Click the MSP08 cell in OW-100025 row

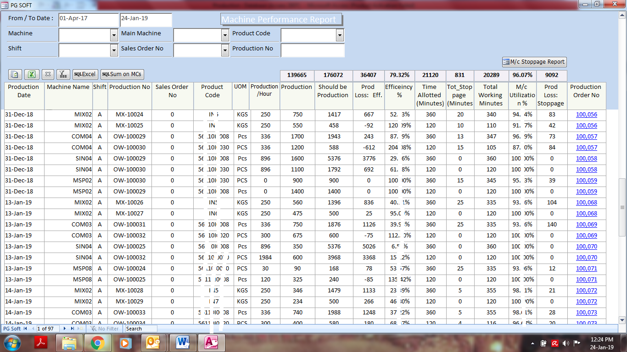click(69, 280)
